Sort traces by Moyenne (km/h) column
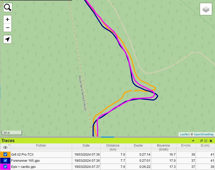The height and width of the screenshot is (170, 215). 163,147
